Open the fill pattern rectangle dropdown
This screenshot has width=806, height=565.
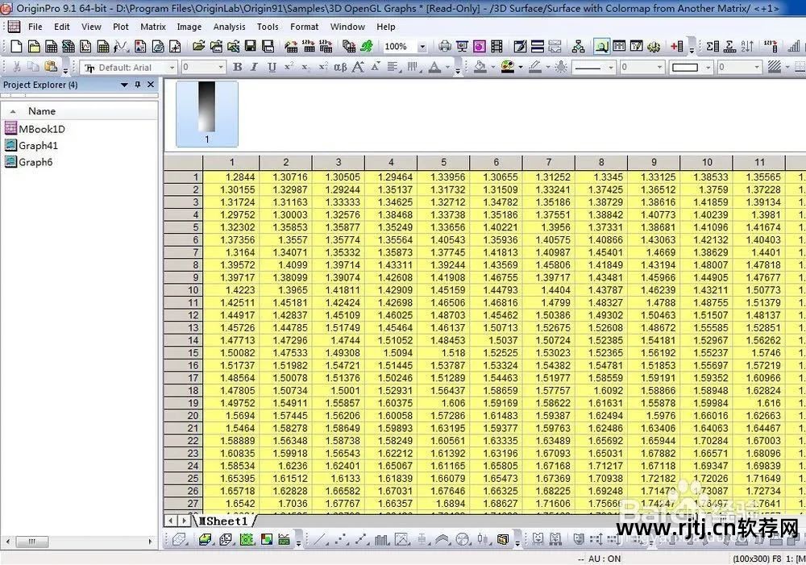[x=708, y=68]
